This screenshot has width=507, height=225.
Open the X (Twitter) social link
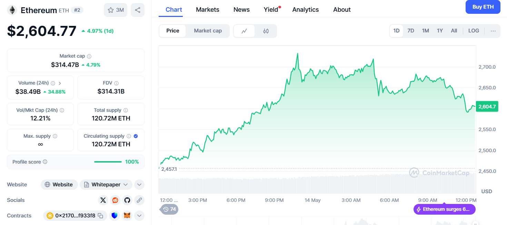pyautogui.click(x=103, y=200)
